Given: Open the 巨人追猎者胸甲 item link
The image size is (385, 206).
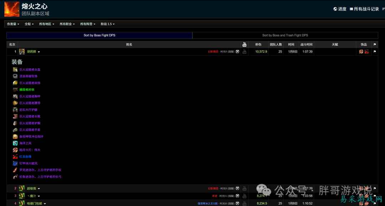Looking at the screenshot, I should pyautogui.click(x=30, y=96).
